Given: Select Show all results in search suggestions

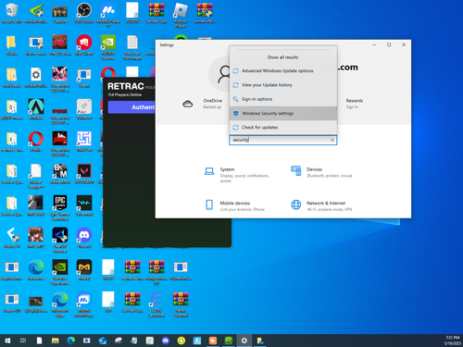Looking at the screenshot, I should coord(282,57).
